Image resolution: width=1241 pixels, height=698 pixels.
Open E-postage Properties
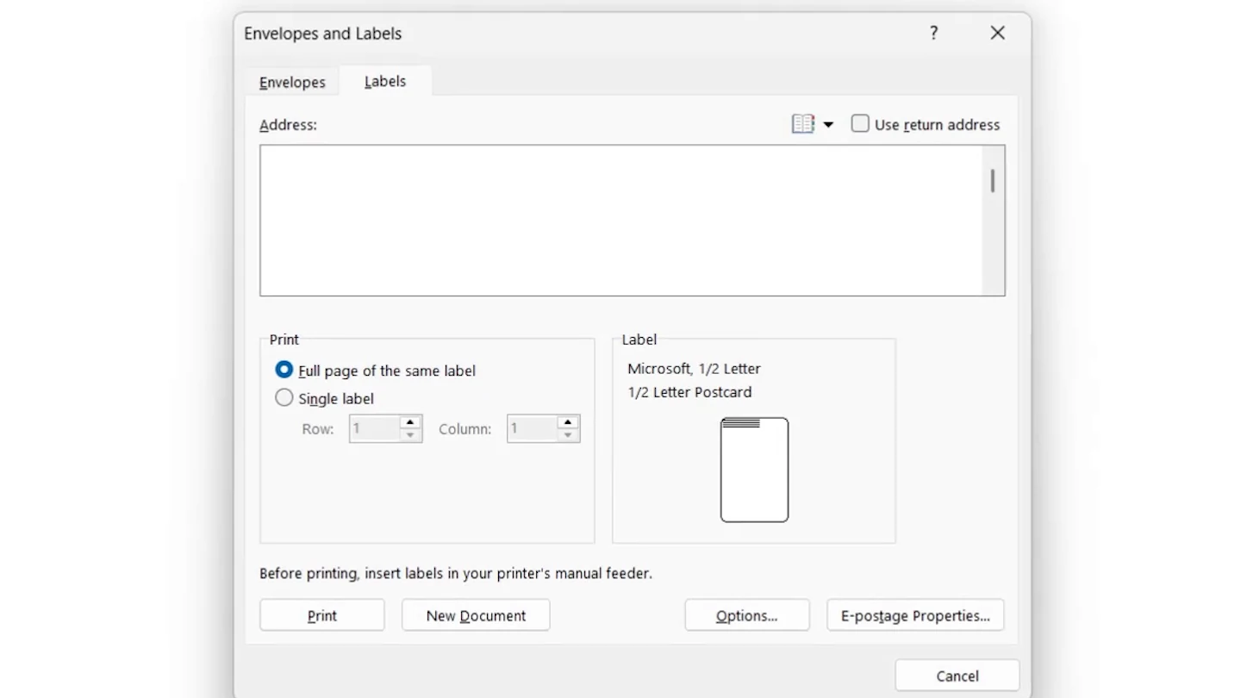915,615
